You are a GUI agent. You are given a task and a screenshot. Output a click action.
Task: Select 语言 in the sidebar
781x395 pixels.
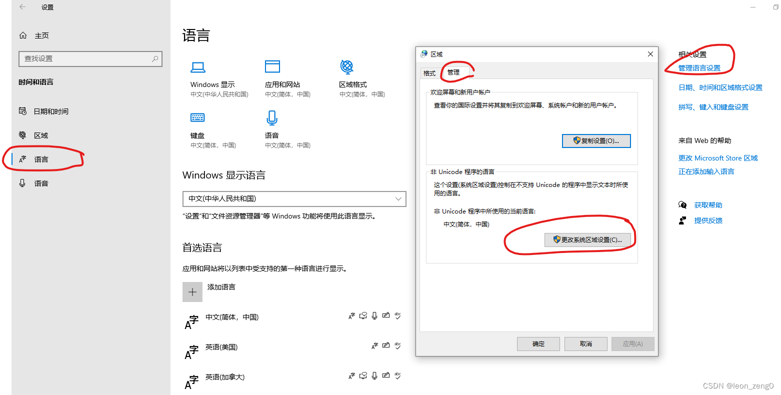41,159
